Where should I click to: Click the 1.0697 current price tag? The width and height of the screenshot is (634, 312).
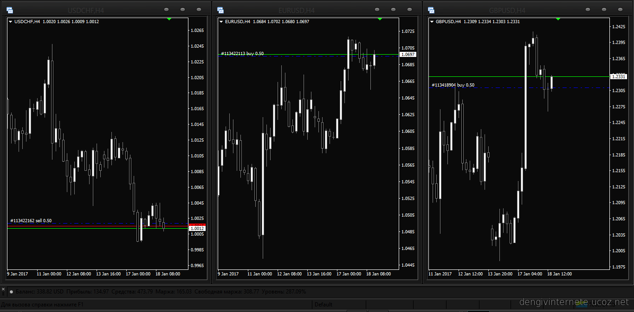click(408, 55)
